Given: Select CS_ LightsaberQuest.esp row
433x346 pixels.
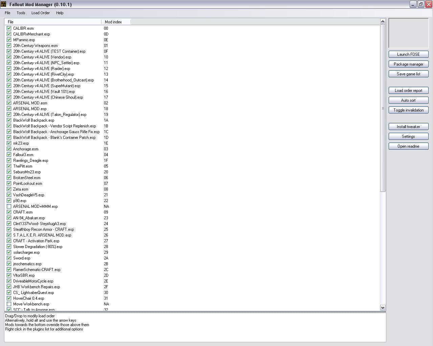Looking at the screenshot, I should coord(33,293).
